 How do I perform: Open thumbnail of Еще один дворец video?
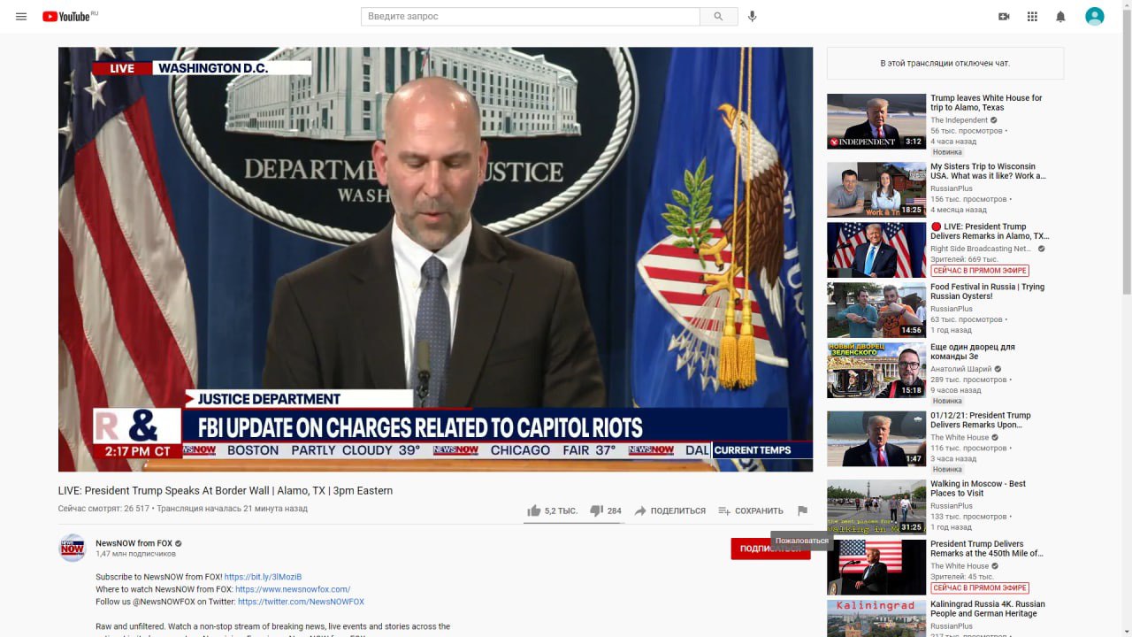pyautogui.click(x=876, y=370)
